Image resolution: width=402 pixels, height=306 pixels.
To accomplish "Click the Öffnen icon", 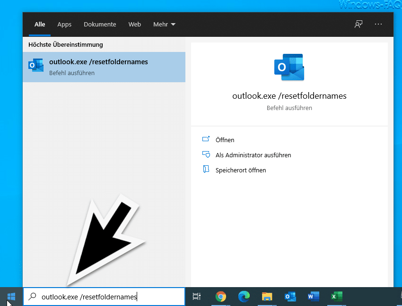I will click(206, 139).
